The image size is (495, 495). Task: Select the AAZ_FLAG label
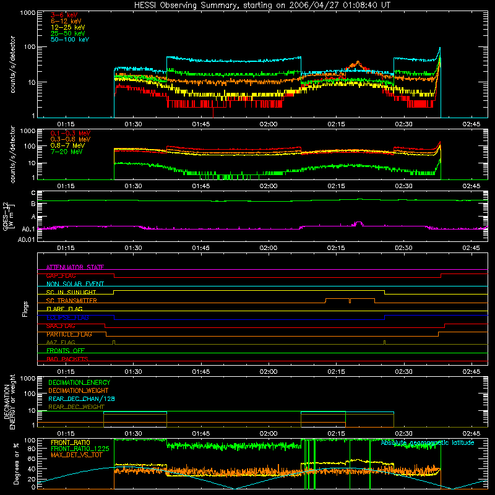click(61, 342)
